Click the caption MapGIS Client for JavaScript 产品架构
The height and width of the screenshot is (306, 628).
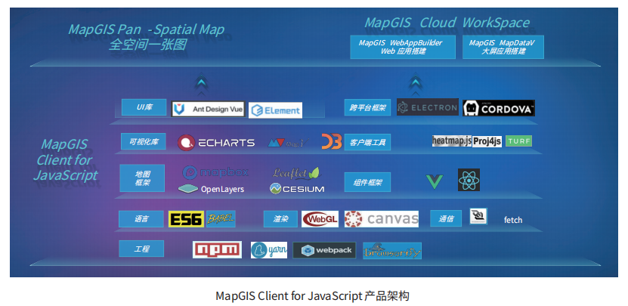point(312,296)
